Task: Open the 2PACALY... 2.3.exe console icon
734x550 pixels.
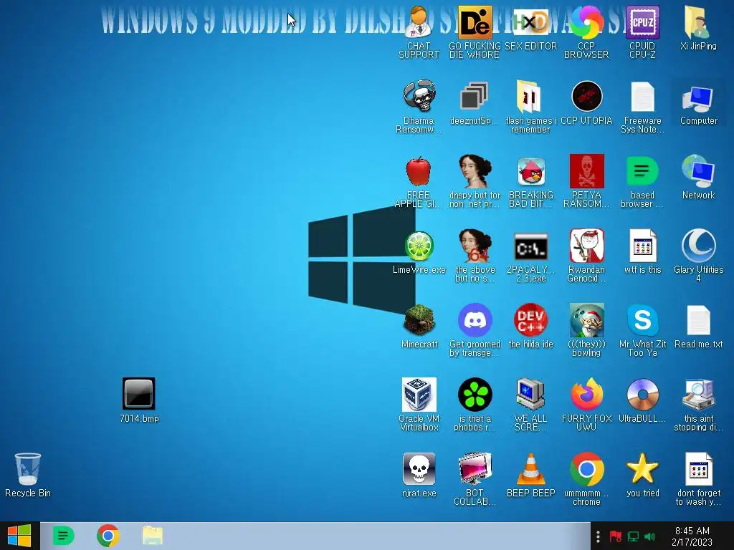Action: point(530,256)
